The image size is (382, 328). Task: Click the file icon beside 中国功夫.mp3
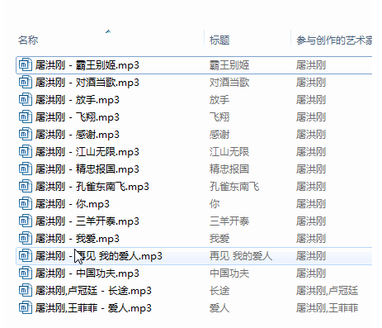(x=26, y=273)
